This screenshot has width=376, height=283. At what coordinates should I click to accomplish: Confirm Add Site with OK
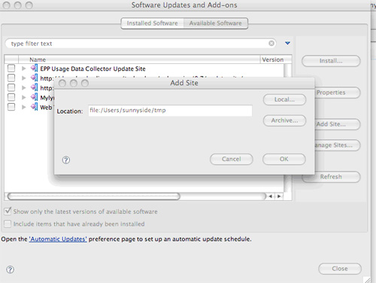pyautogui.click(x=284, y=159)
